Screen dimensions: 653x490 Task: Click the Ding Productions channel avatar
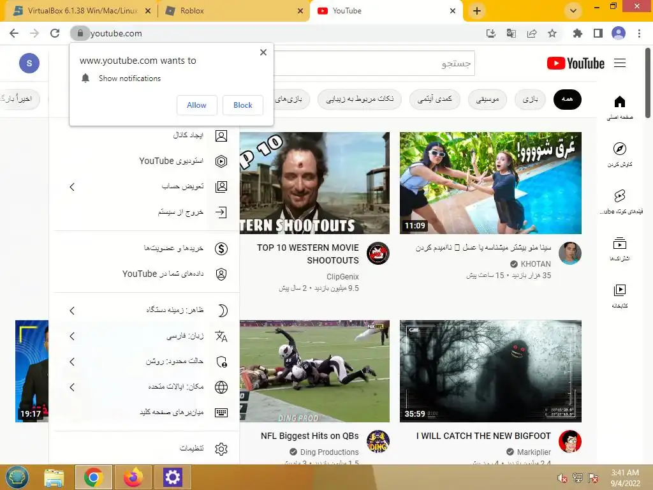tap(378, 442)
